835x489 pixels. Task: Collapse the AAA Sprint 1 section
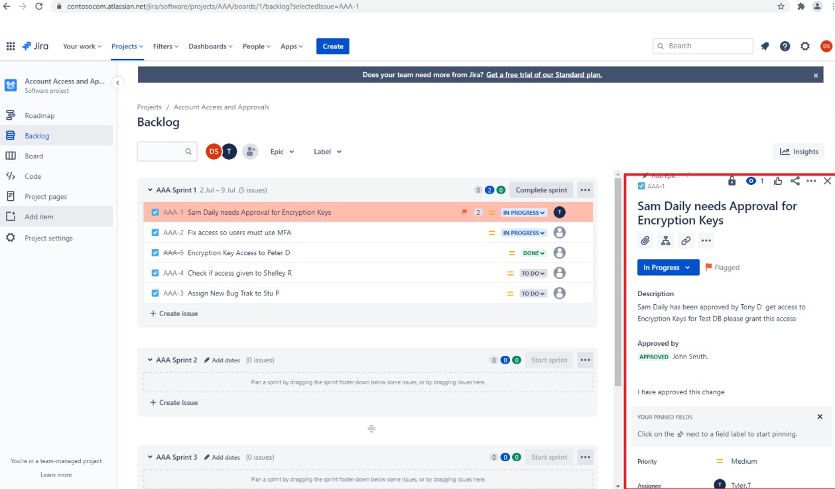click(x=149, y=190)
